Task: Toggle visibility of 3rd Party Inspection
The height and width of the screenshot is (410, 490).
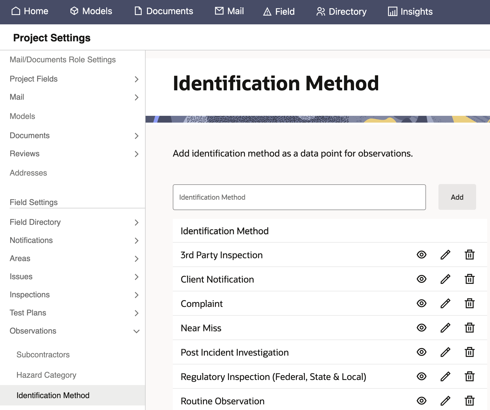Action: click(421, 255)
